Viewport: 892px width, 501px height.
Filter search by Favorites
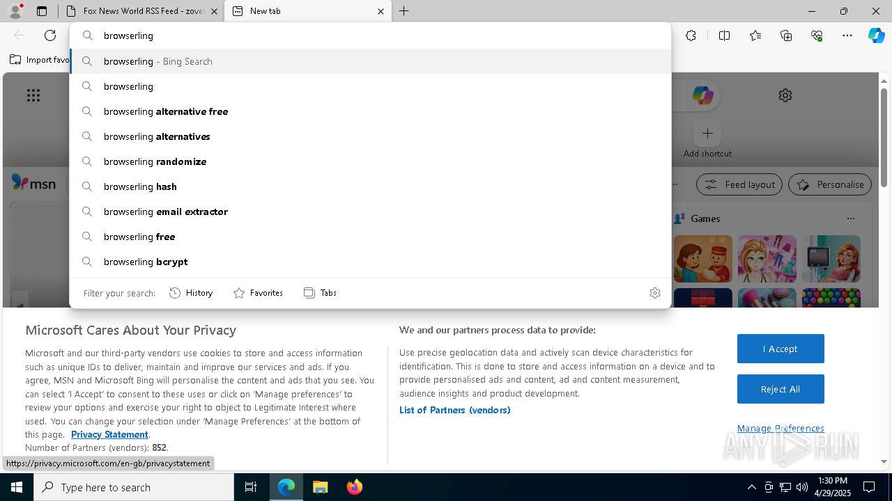point(258,293)
